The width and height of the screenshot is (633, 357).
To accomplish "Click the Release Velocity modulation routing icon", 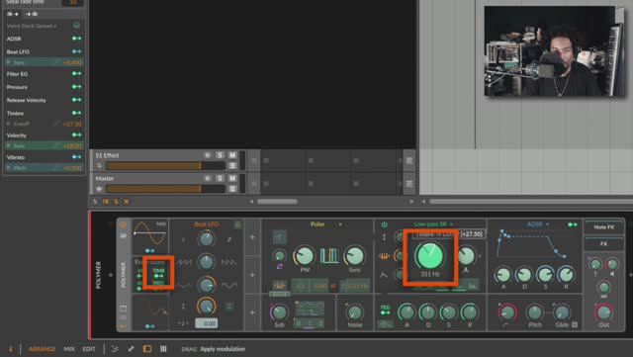I will tap(76, 100).
